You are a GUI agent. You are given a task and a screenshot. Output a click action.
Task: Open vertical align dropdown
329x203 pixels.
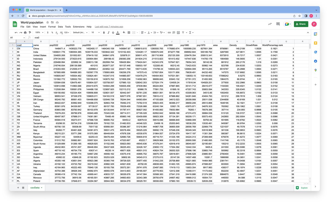[150, 32]
